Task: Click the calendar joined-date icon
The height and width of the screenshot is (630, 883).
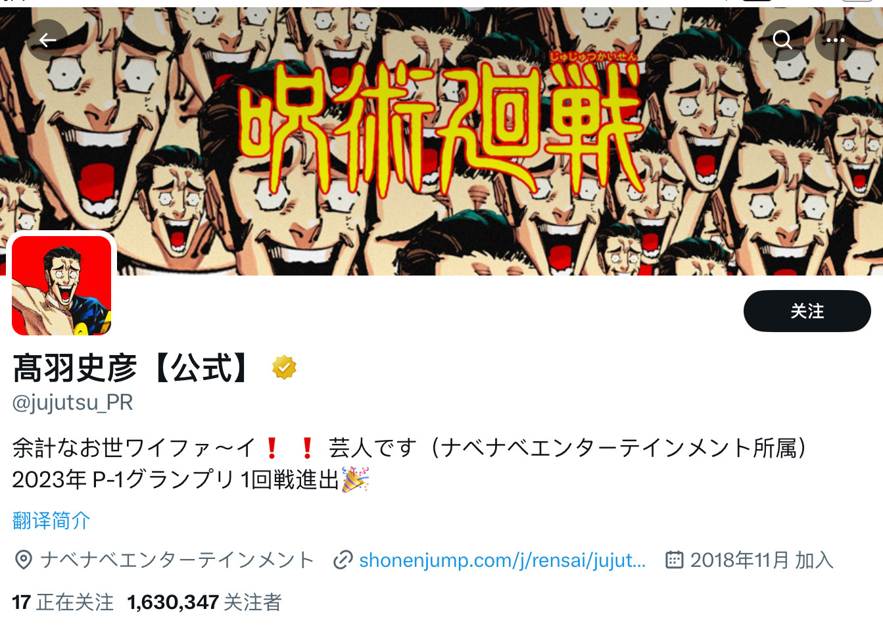Action: click(675, 560)
